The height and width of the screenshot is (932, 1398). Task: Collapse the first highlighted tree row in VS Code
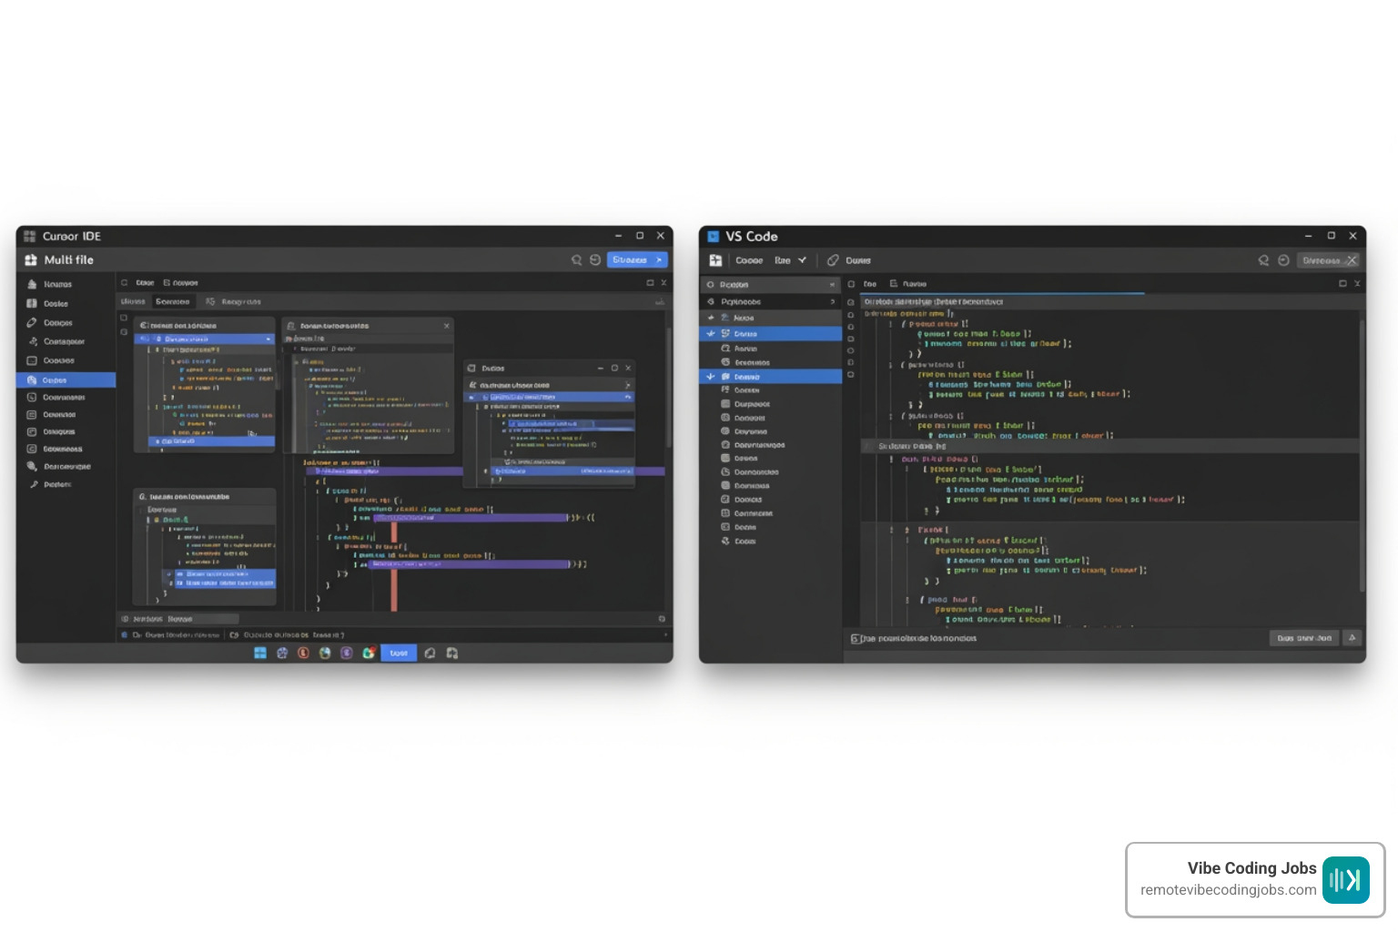711,334
